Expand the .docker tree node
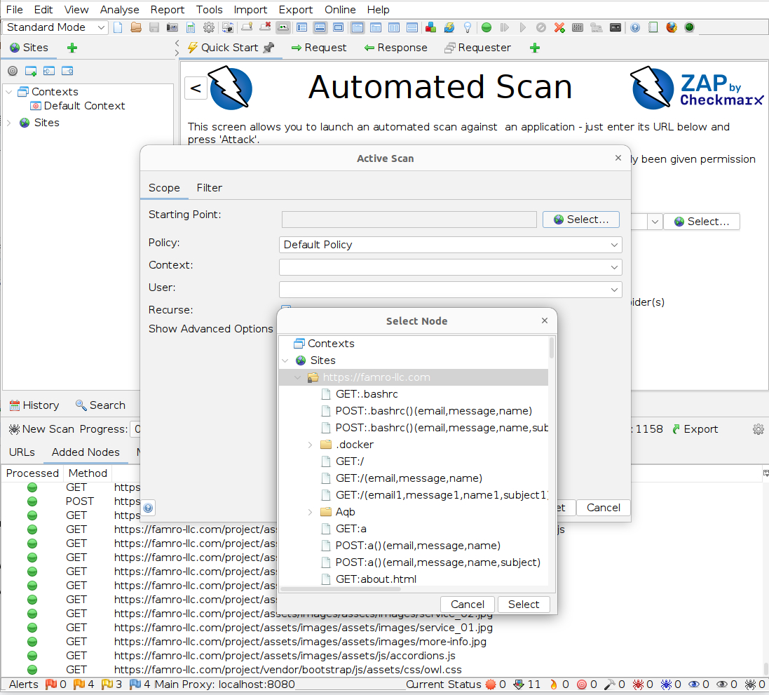The image size is (769, 695). pyautogui.click(x=310, y=444)
